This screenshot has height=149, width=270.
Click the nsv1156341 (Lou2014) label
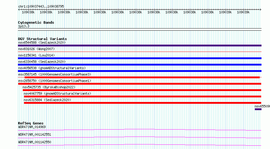[x=36, y=55]
